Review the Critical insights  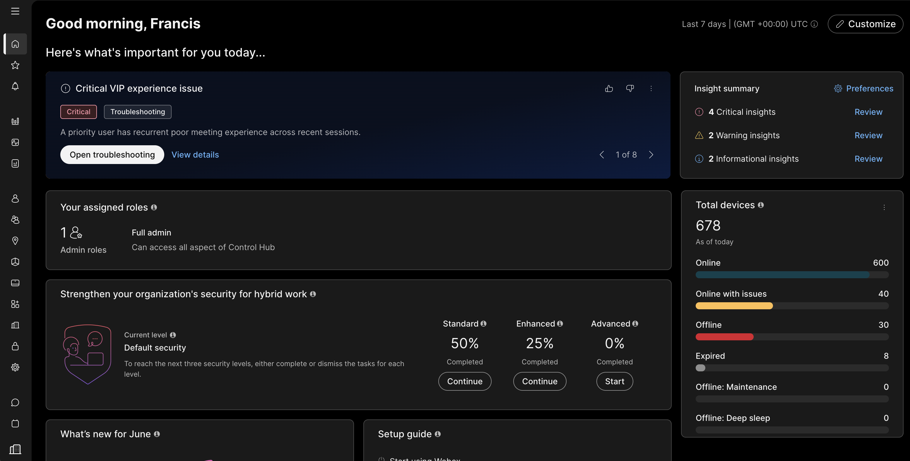click(868, 112)
